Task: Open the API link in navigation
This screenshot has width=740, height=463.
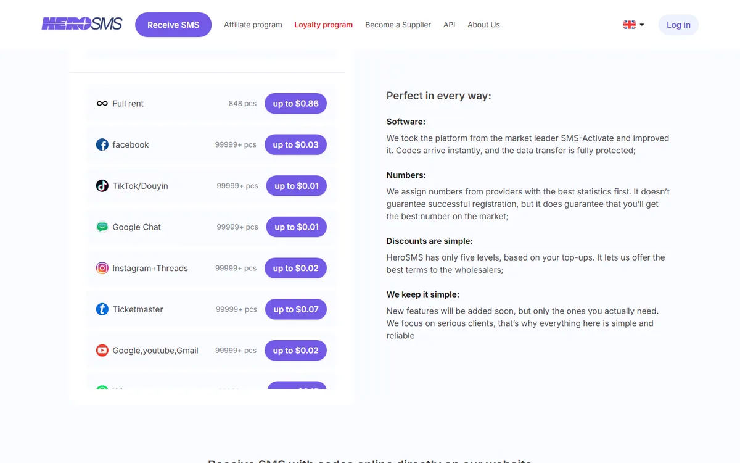Action: [x=450, y=25]
